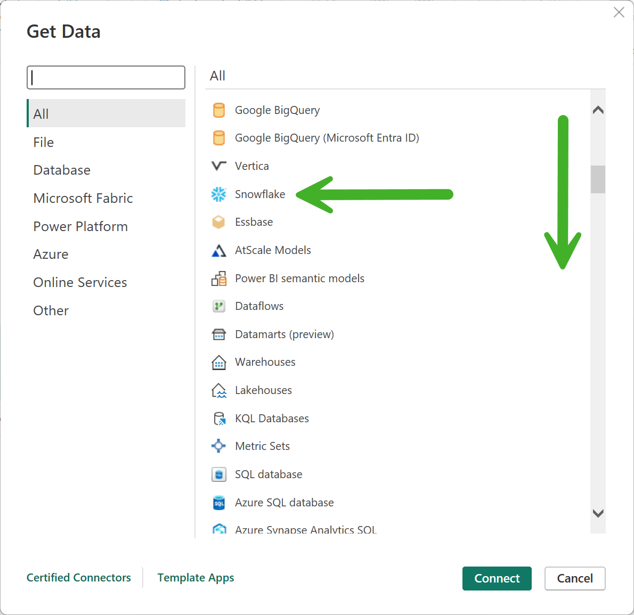The image size is (634, 615).
Task: Click the Google BigQuery connector icon
Action: (219, 110)
